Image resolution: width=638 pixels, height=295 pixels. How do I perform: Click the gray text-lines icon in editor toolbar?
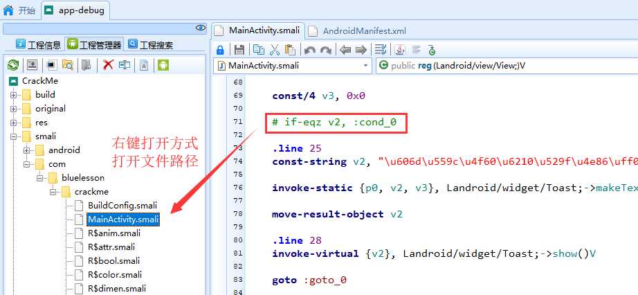point(416,50)
